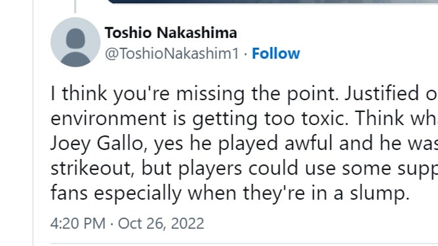The image size is (438, 246).
Task: Click the divider line below the timestamp
Action: [x=244, y=244]
